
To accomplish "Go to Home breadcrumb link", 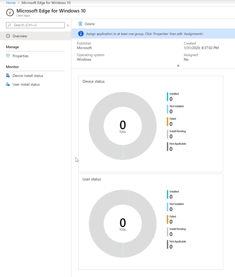I will point(11,3).
